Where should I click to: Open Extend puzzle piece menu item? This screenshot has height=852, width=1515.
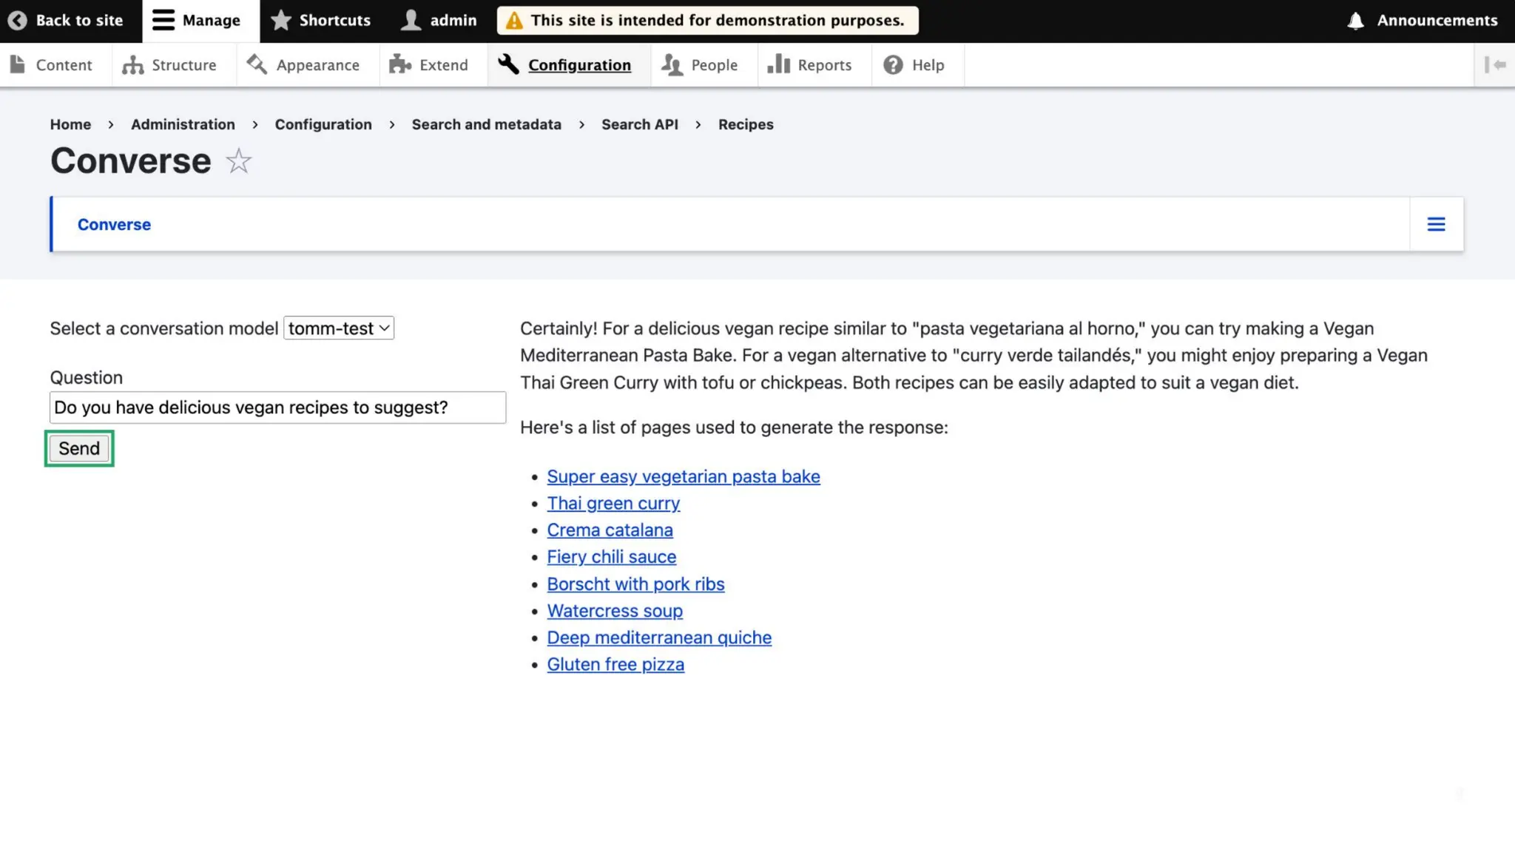click(429, 65)
